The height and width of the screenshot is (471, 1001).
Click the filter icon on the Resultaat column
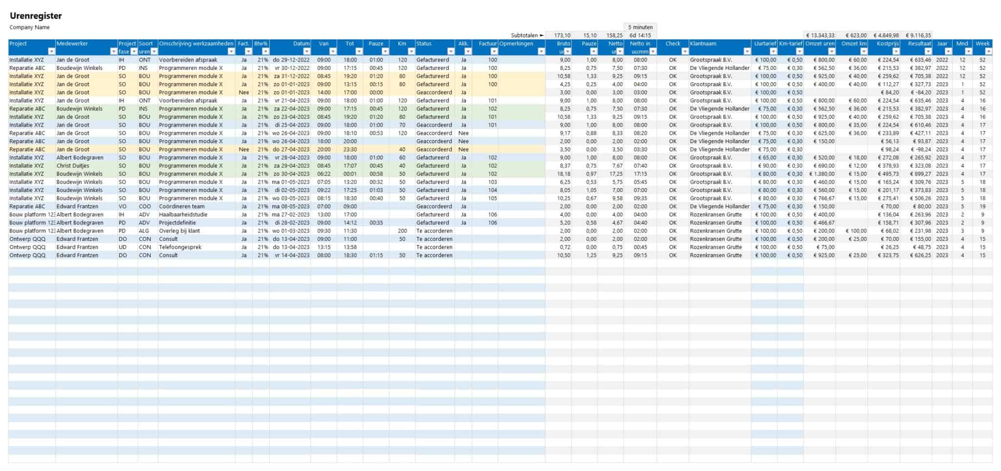[x=928, y=52]
